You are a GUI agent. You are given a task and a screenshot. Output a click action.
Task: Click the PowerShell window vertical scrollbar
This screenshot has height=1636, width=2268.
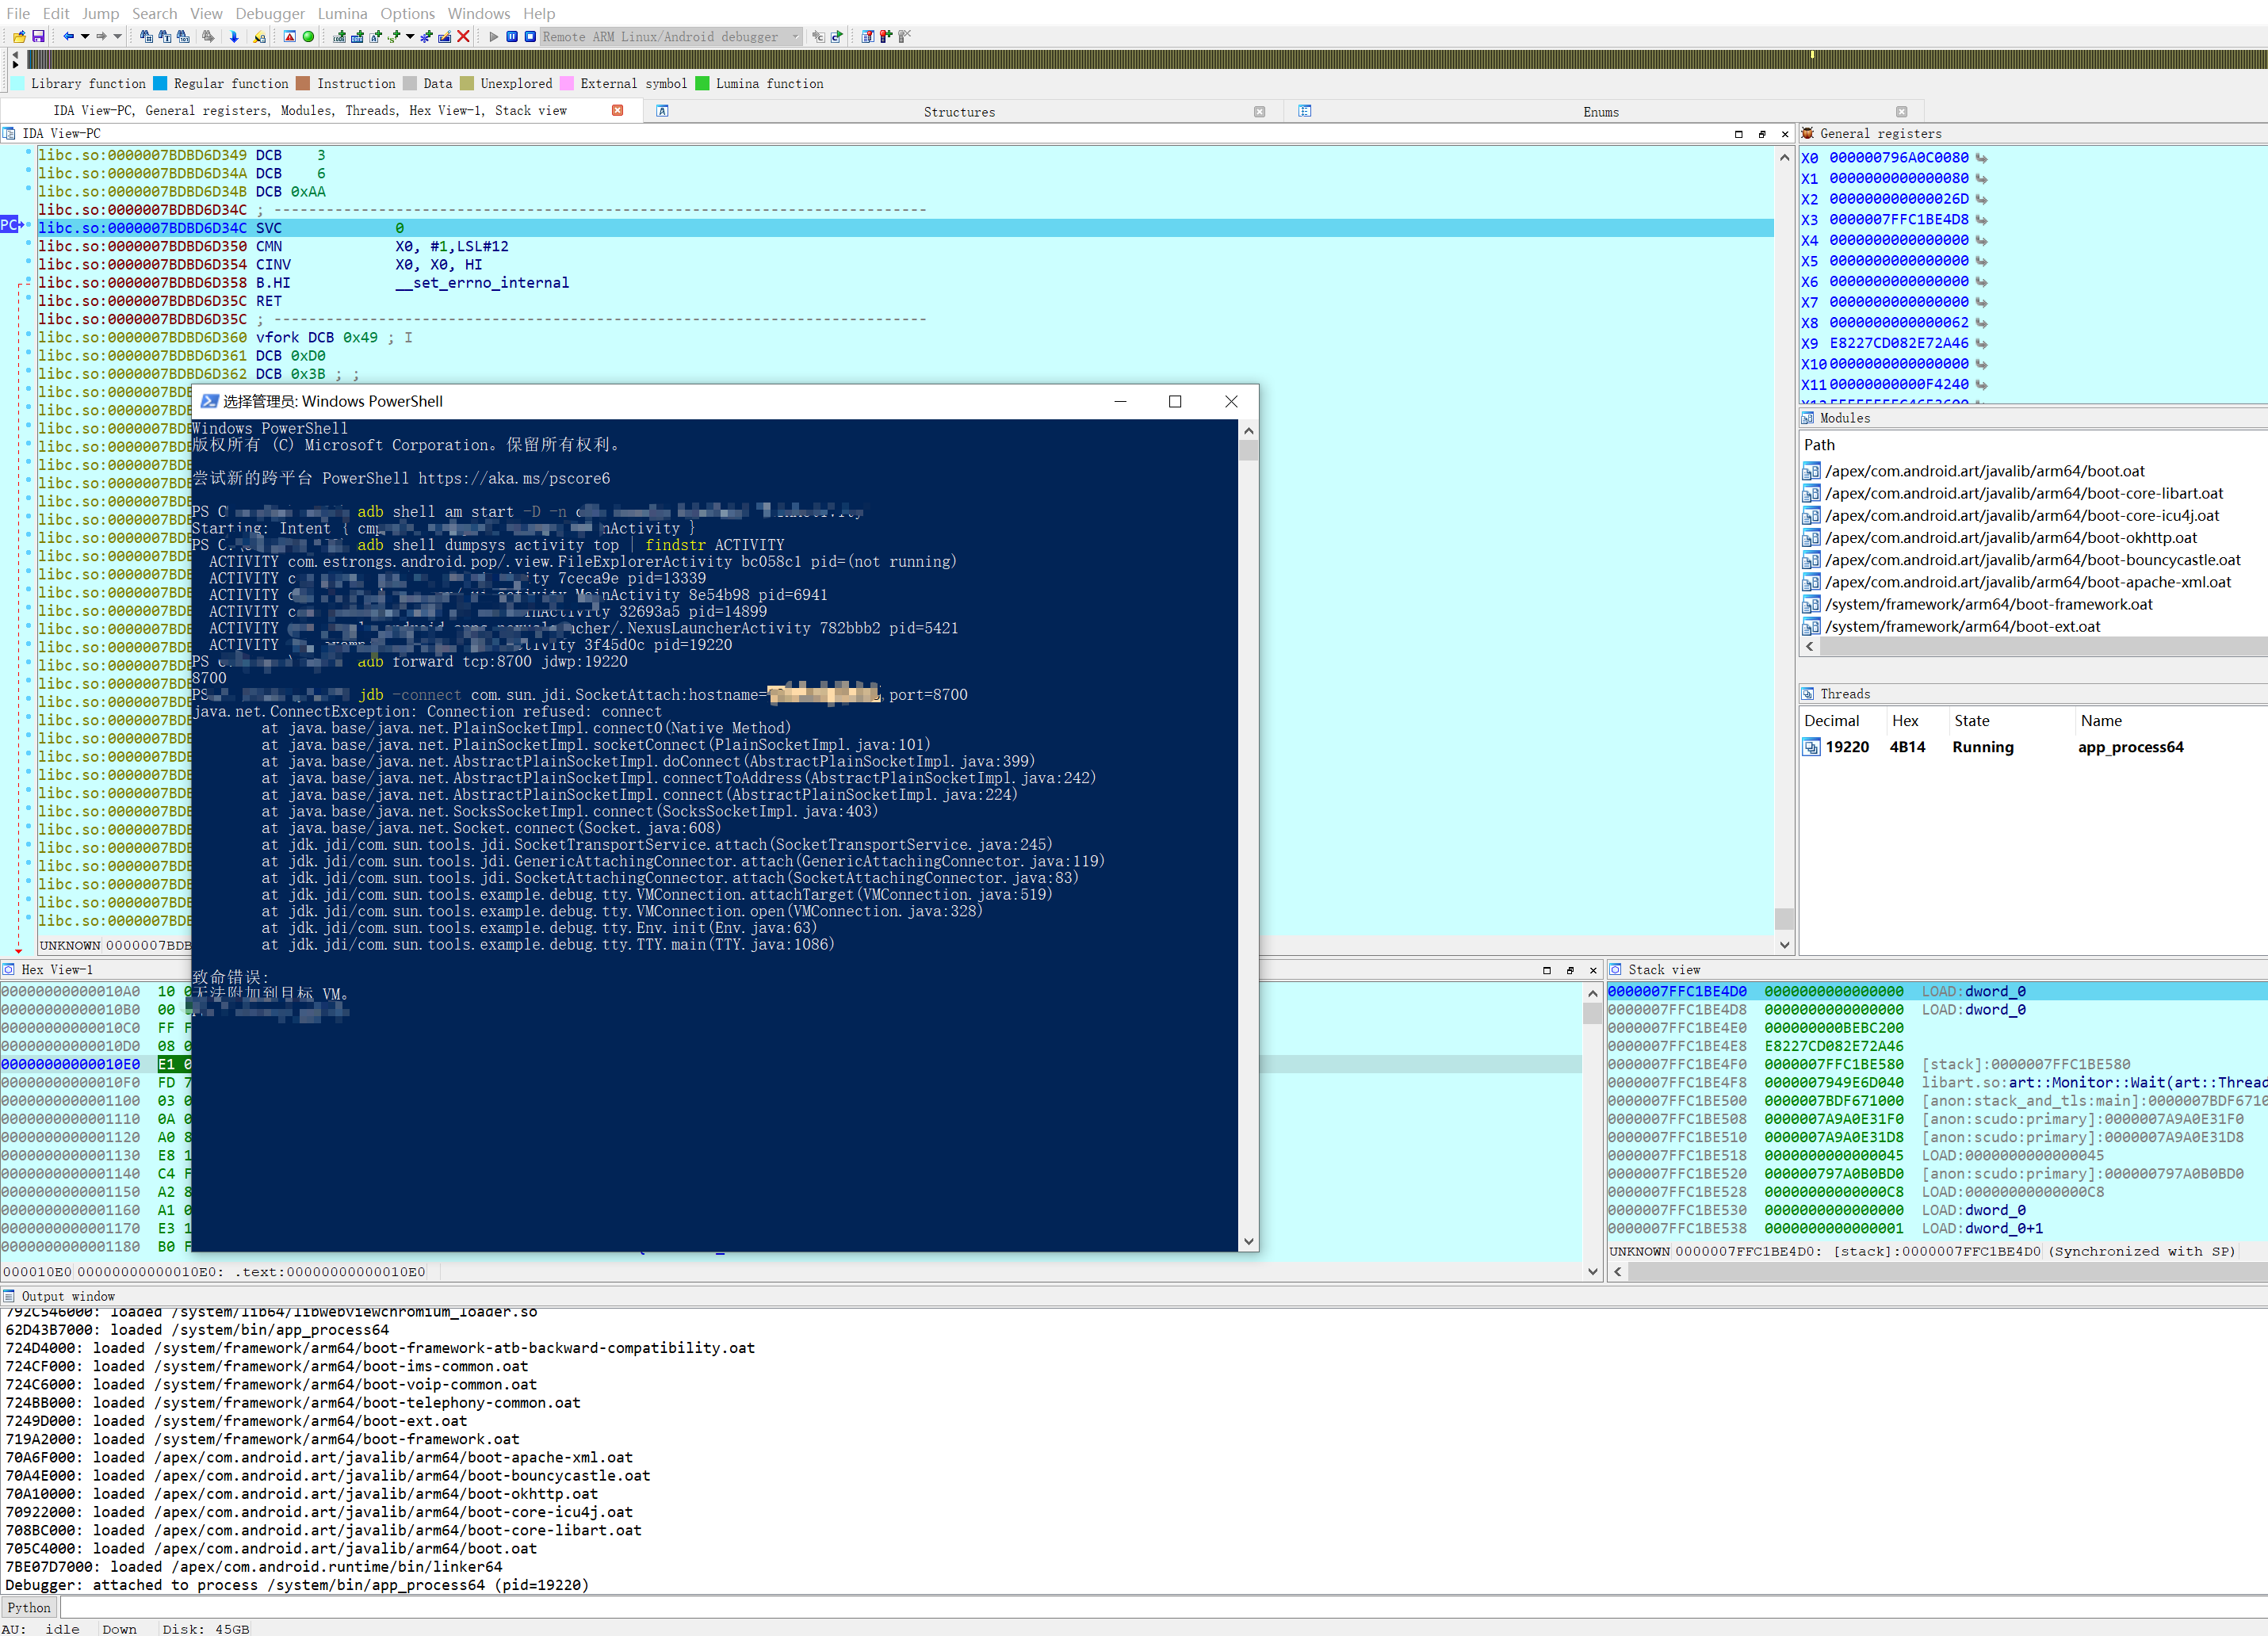(1248, 800)
